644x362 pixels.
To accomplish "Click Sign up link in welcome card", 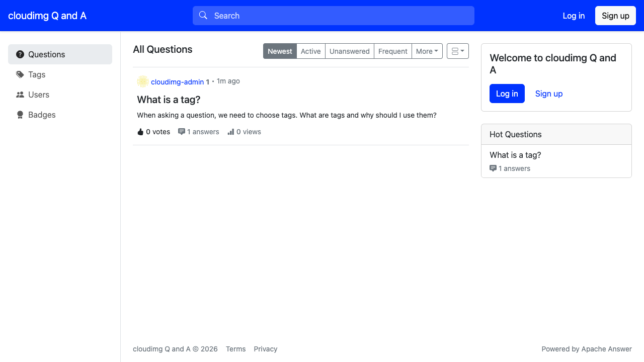I will tap(549, 94).
